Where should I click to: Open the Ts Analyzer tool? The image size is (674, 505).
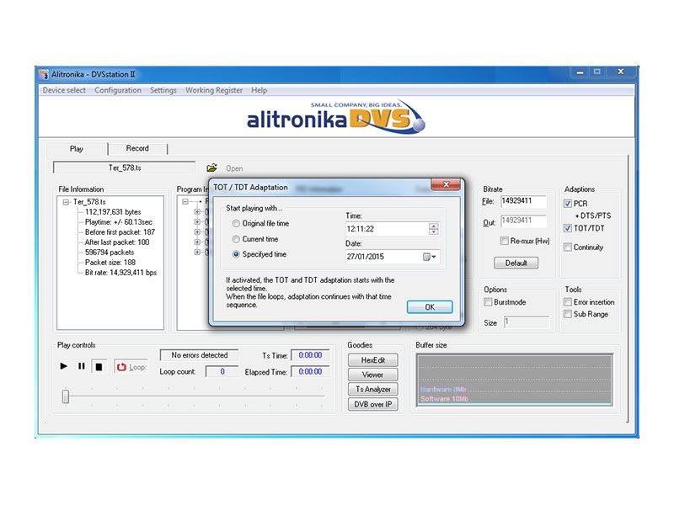pyautogui.click(x=372, y=389)
